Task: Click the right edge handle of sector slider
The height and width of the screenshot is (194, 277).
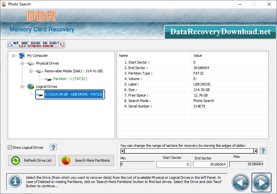Action: (255, 151)
